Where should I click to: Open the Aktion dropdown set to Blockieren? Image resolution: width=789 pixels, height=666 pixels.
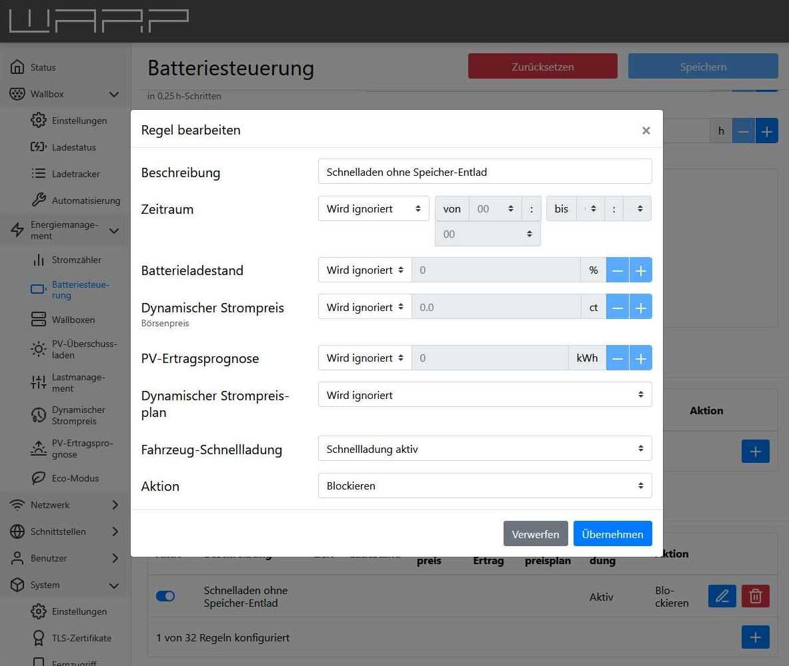pos(484,486)
